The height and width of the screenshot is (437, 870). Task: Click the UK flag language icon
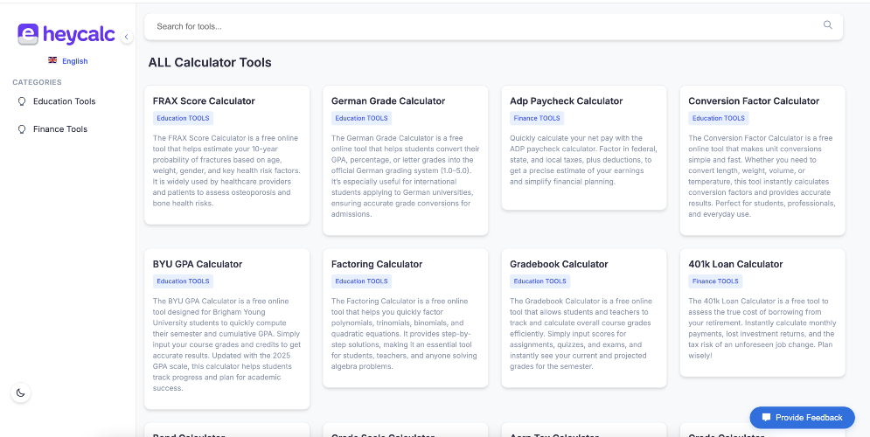click(52, 60)
